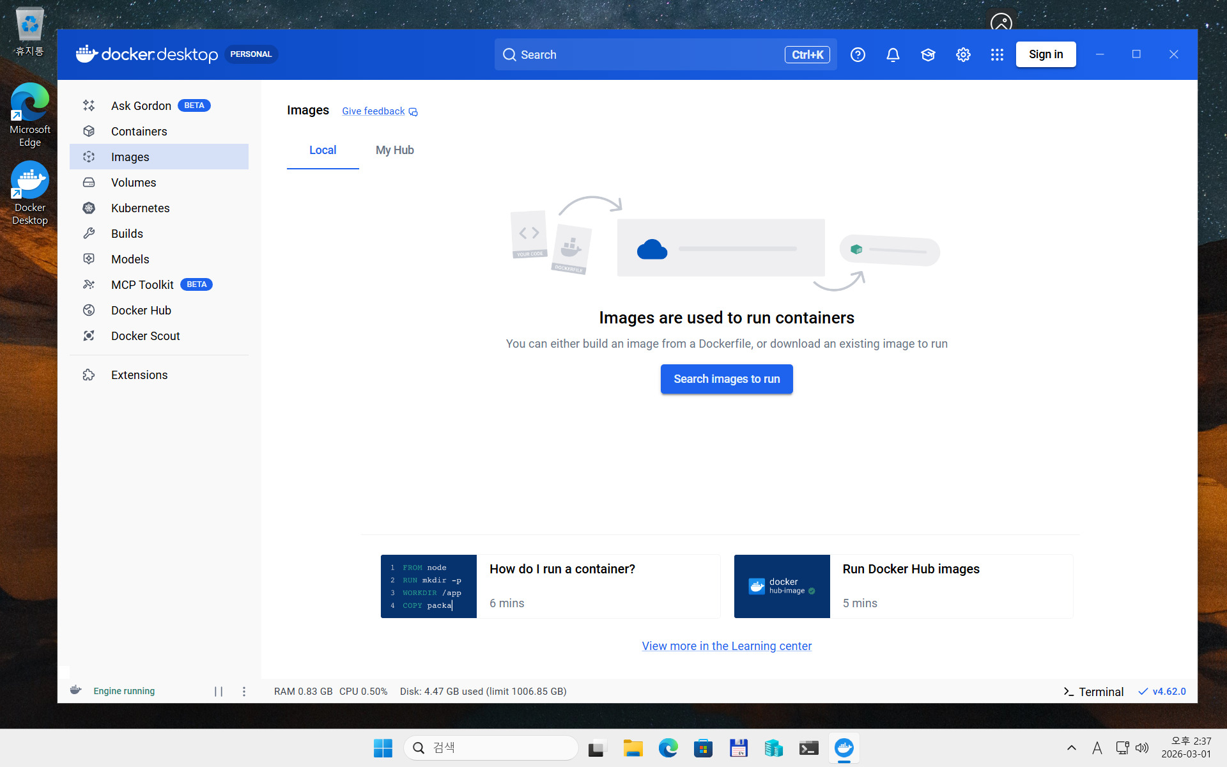Click the Models icon in sidebar

(x=89, y=259)
